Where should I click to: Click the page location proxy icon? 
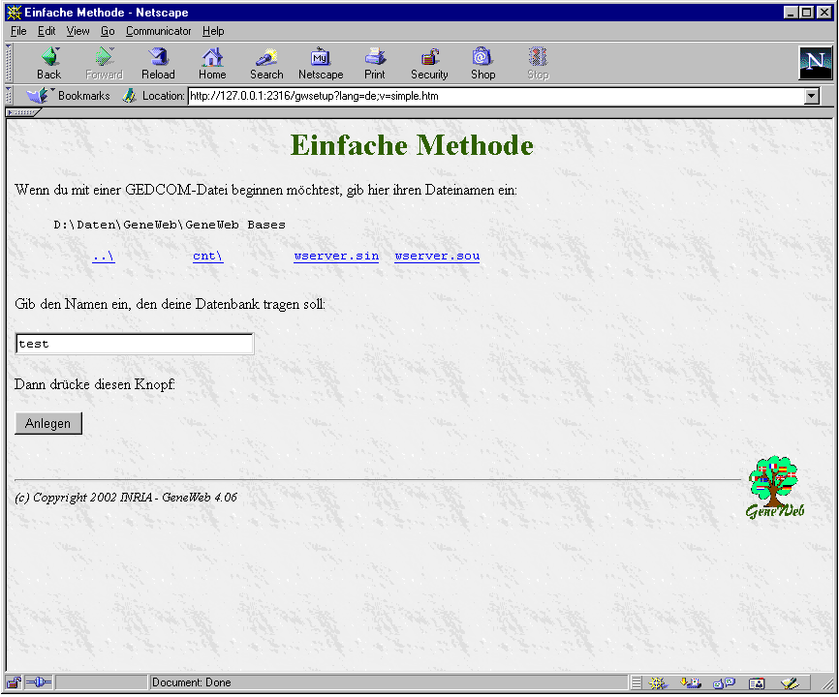click(x=129, y=96)
